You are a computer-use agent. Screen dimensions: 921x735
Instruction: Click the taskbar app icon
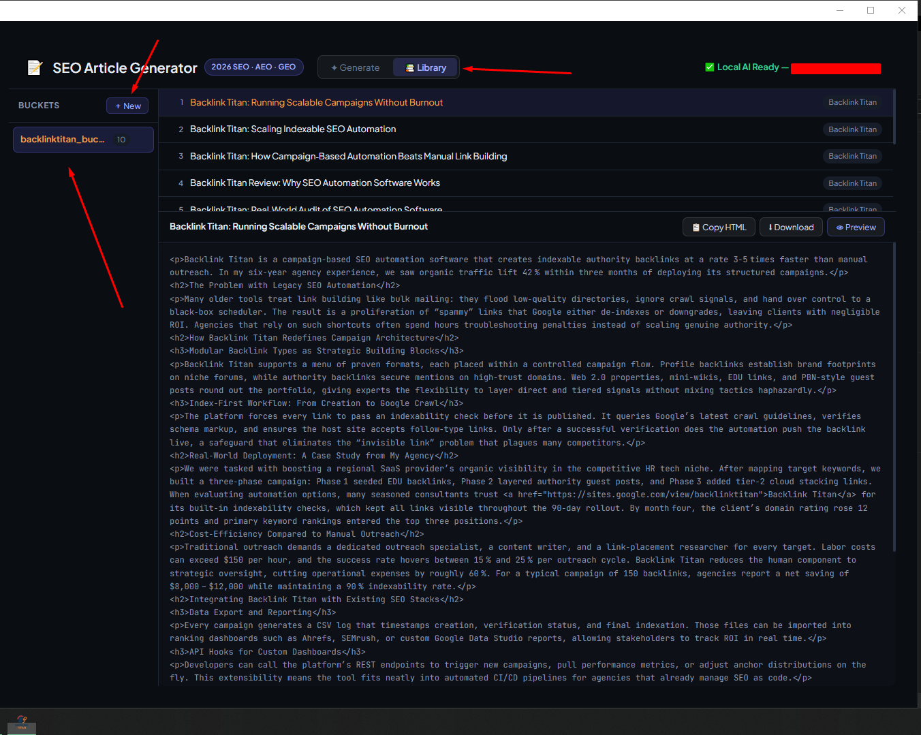22,722
